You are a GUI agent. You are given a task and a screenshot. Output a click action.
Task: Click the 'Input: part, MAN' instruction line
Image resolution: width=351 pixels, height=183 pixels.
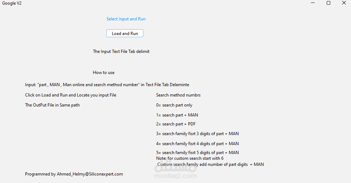[x=107, y=85]
